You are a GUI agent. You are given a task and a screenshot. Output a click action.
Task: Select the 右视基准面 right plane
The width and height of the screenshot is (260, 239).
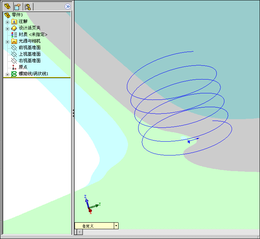pyautogui.click(x=30, y=61)
